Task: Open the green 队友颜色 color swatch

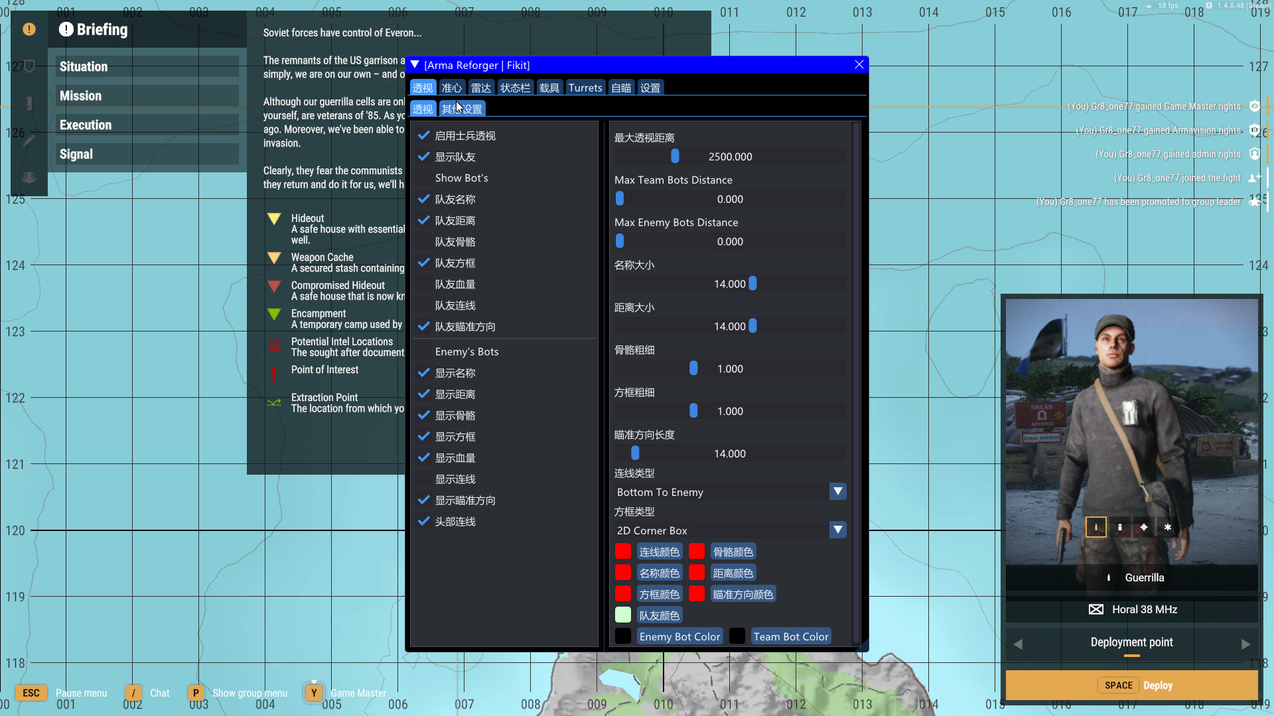Action: click(x=623, y=615)
